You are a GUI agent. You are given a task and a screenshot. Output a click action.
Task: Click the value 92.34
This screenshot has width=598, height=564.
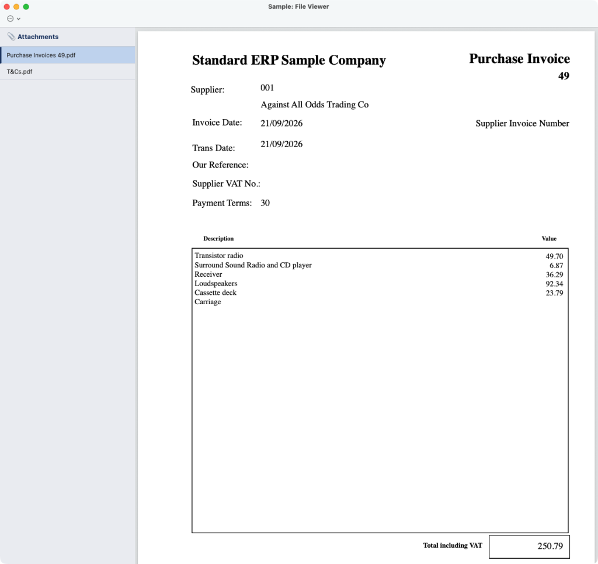pos(554,284)
